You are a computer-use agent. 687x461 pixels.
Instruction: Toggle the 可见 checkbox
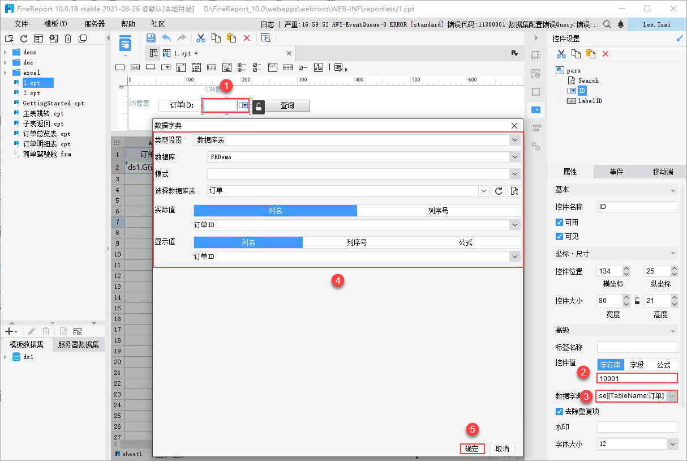tap(559, 236)
